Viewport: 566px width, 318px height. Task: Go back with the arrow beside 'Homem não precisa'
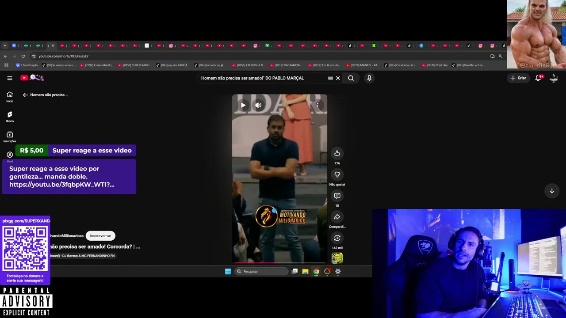pos(25,95)
